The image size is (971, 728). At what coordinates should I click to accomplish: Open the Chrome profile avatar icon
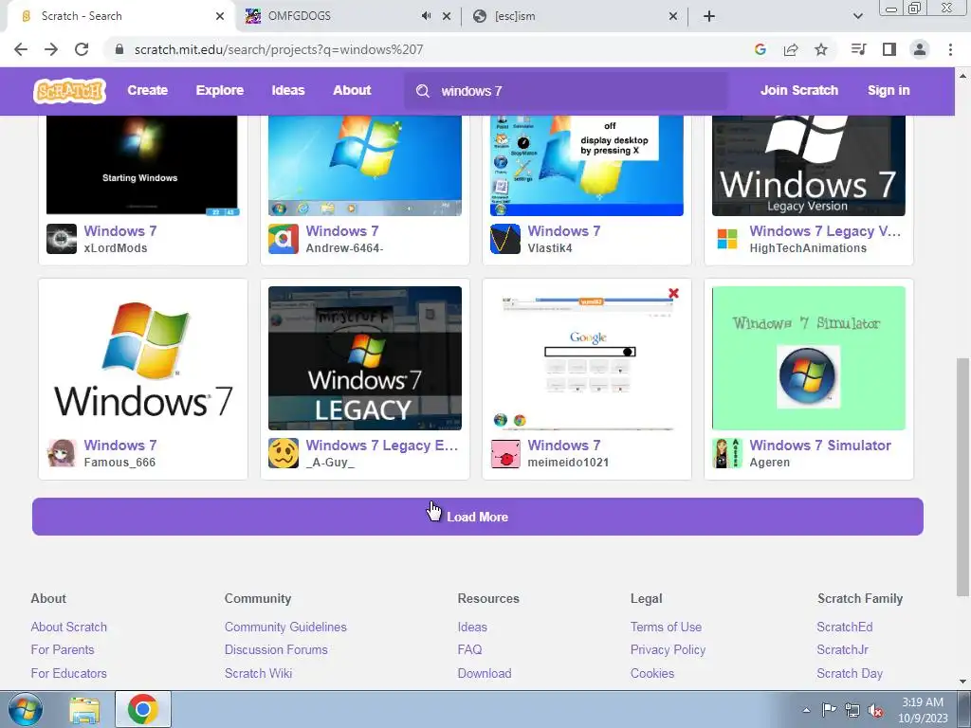920,49
